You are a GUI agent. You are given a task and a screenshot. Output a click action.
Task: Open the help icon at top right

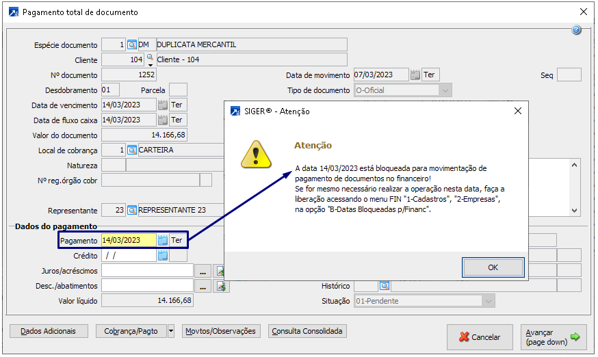click(x=576, y=30)
